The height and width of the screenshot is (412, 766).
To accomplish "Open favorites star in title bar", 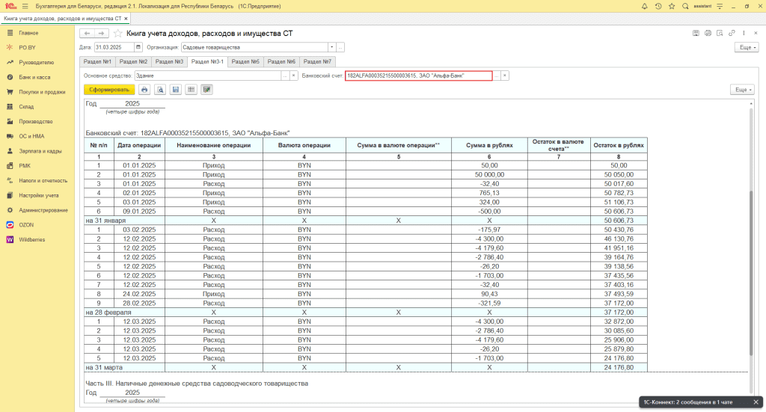I will coord(672,6).
